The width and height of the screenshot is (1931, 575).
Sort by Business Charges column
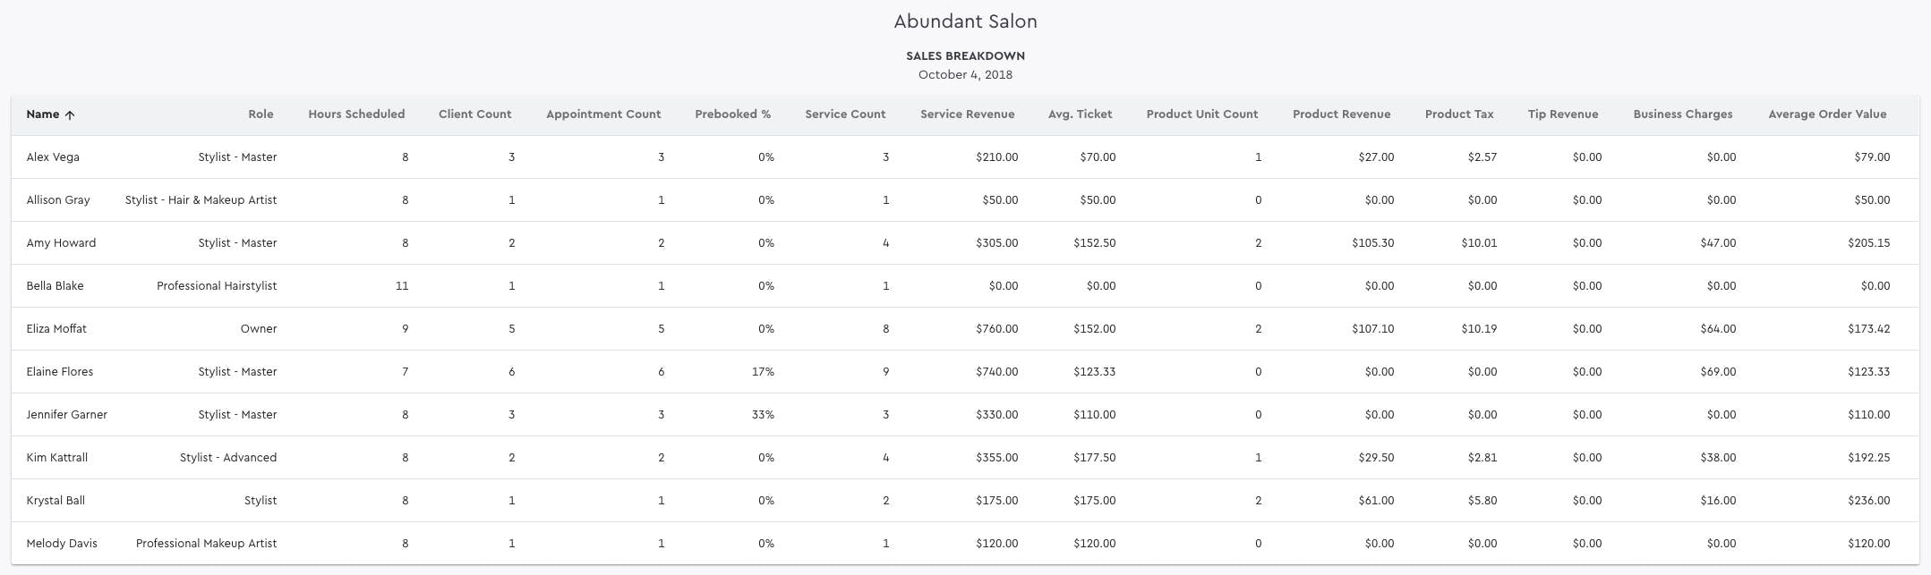point(1682,114)
